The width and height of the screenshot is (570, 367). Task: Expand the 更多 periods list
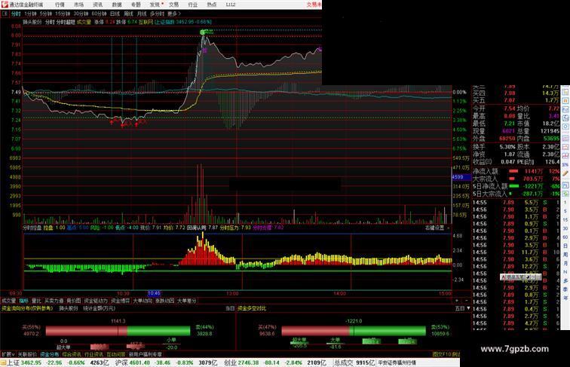click(x=173, y=14)
